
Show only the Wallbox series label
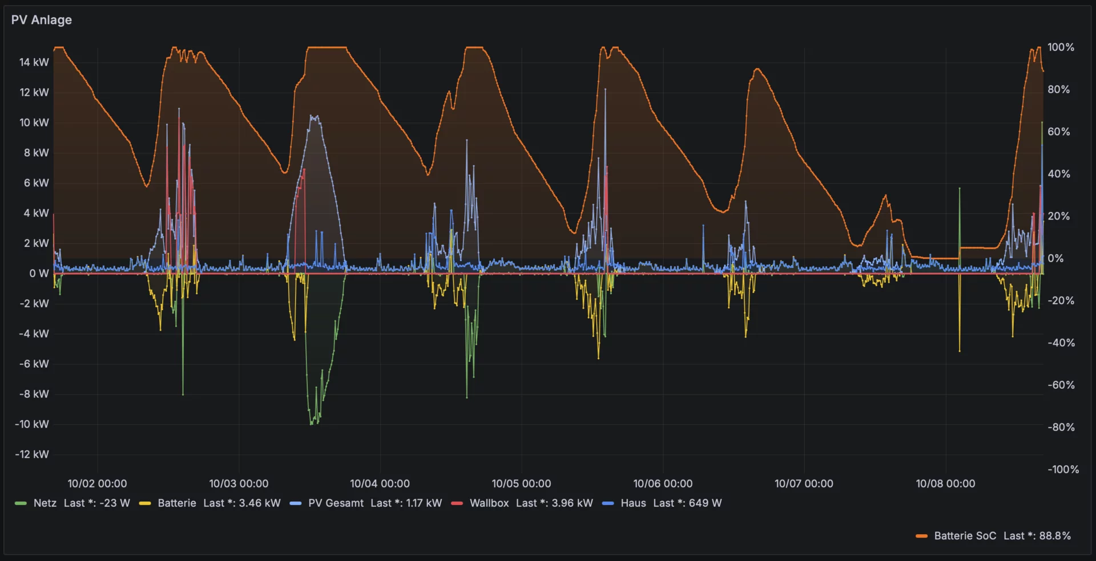(x=489, y=503)
